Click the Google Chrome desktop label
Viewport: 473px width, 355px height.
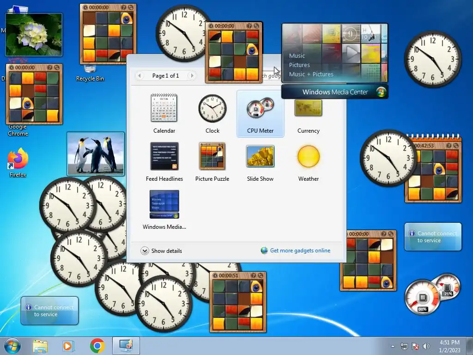pyautogui.click(x=18, y=130)
